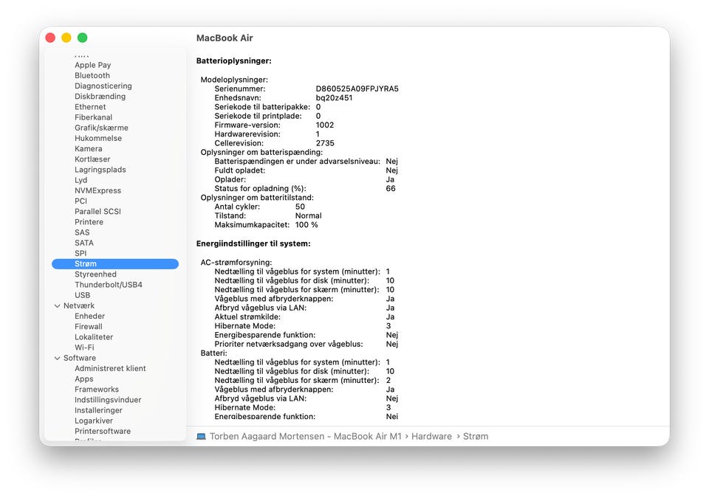The width and height of the screenshot is (709, 498).
Task: Click the device name bq20z451
Action: 334,98
